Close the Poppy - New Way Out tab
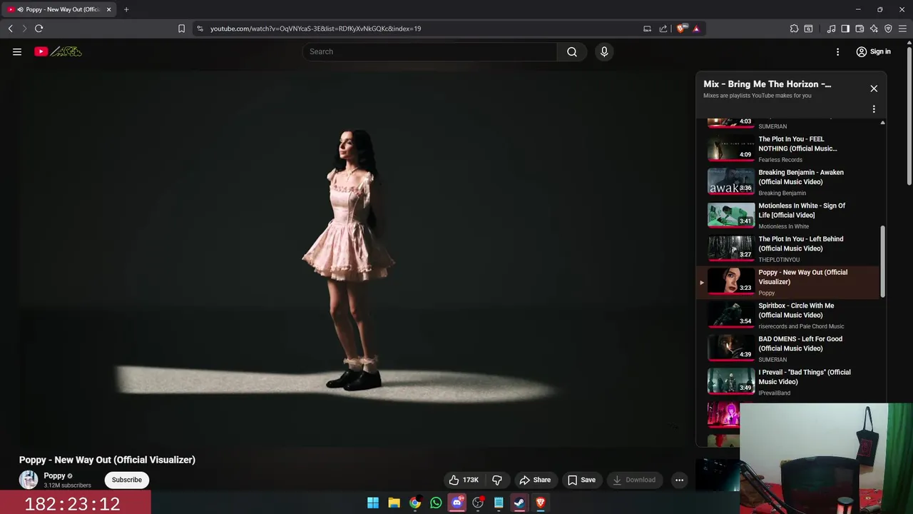Image resolution: width=913 pixels, height=514 pixels. 108,9
